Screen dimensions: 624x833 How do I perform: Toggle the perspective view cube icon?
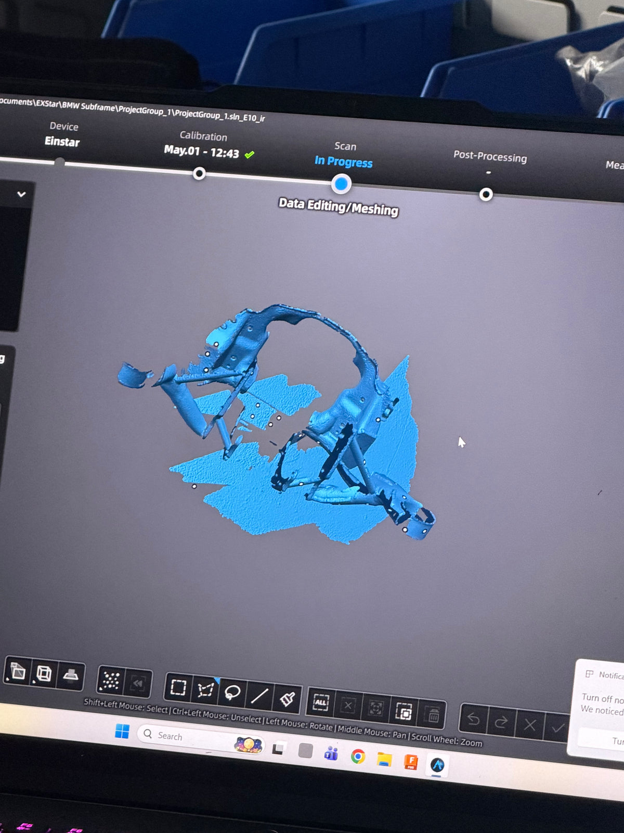click(18, 671)
